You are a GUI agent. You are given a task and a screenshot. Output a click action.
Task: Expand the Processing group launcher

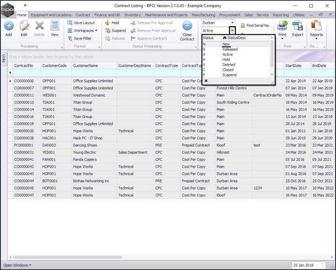coord(61,47)
